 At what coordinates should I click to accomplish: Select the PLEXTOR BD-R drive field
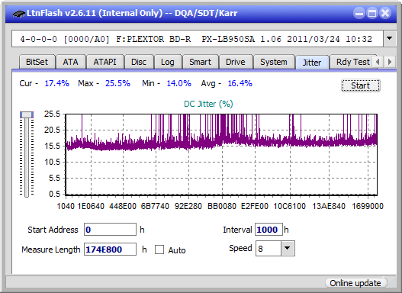198,39
